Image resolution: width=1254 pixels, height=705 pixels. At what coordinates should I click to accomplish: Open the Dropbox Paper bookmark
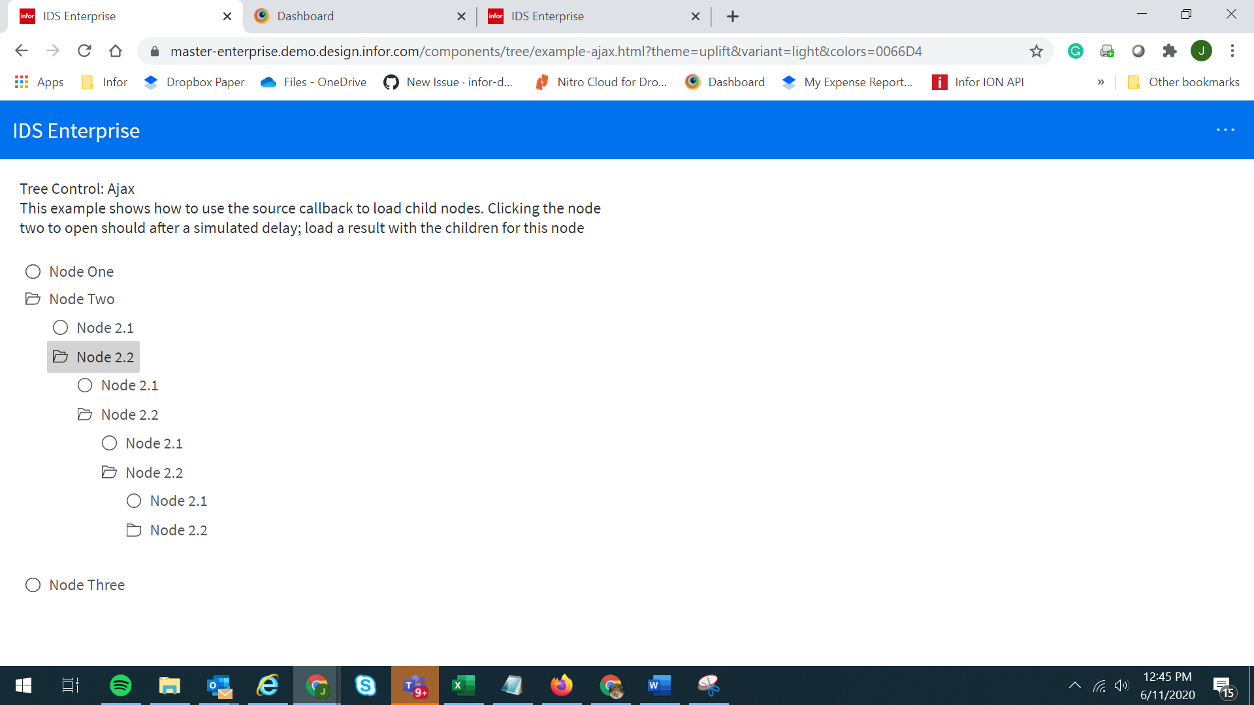pos(195,82)
